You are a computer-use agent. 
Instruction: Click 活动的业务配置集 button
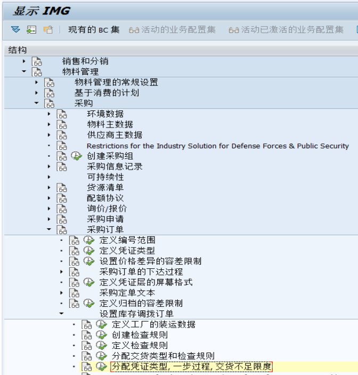pyautogui.click(x=172, y=30)
